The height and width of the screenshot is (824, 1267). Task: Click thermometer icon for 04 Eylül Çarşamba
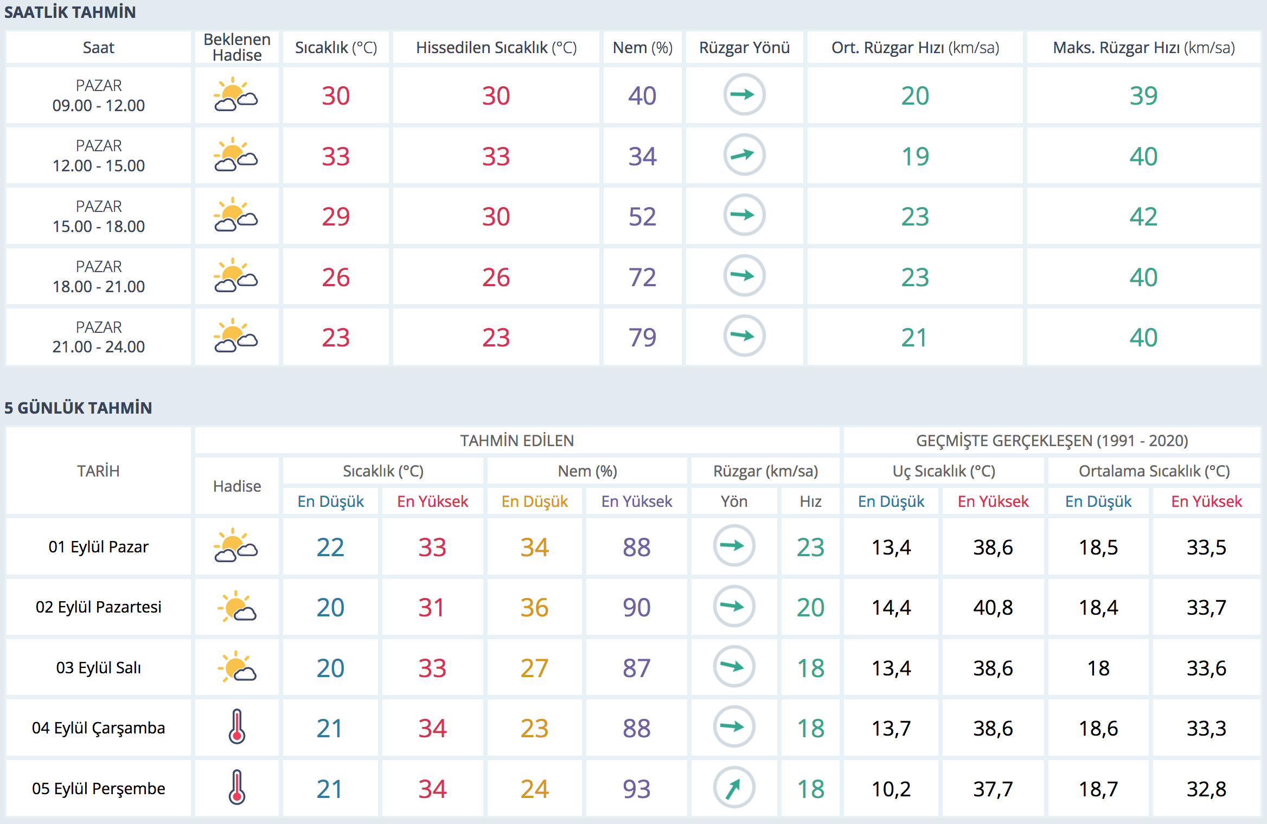(236, 727)
